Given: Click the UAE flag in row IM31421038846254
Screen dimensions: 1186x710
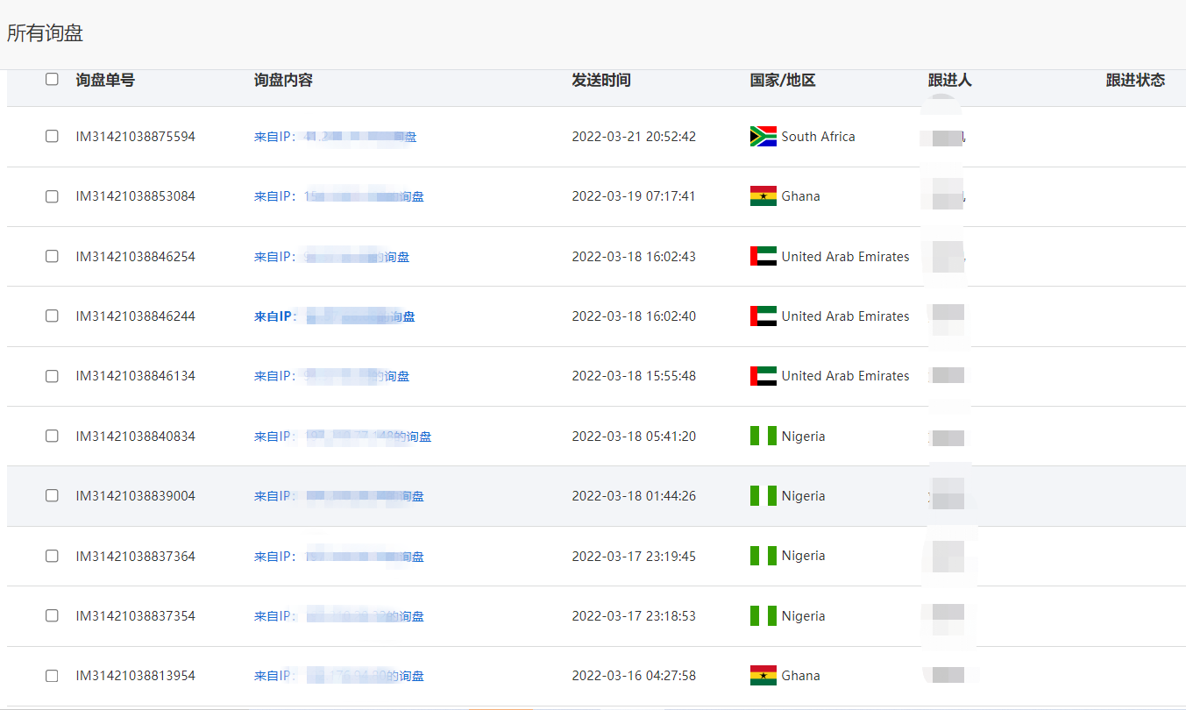Looking at the screenshot, I should [763, 257].
